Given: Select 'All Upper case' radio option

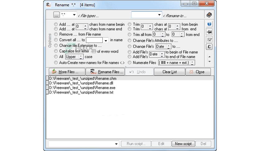Looking at the screenshot, I should pyautogui.click(x=56, y=57).
